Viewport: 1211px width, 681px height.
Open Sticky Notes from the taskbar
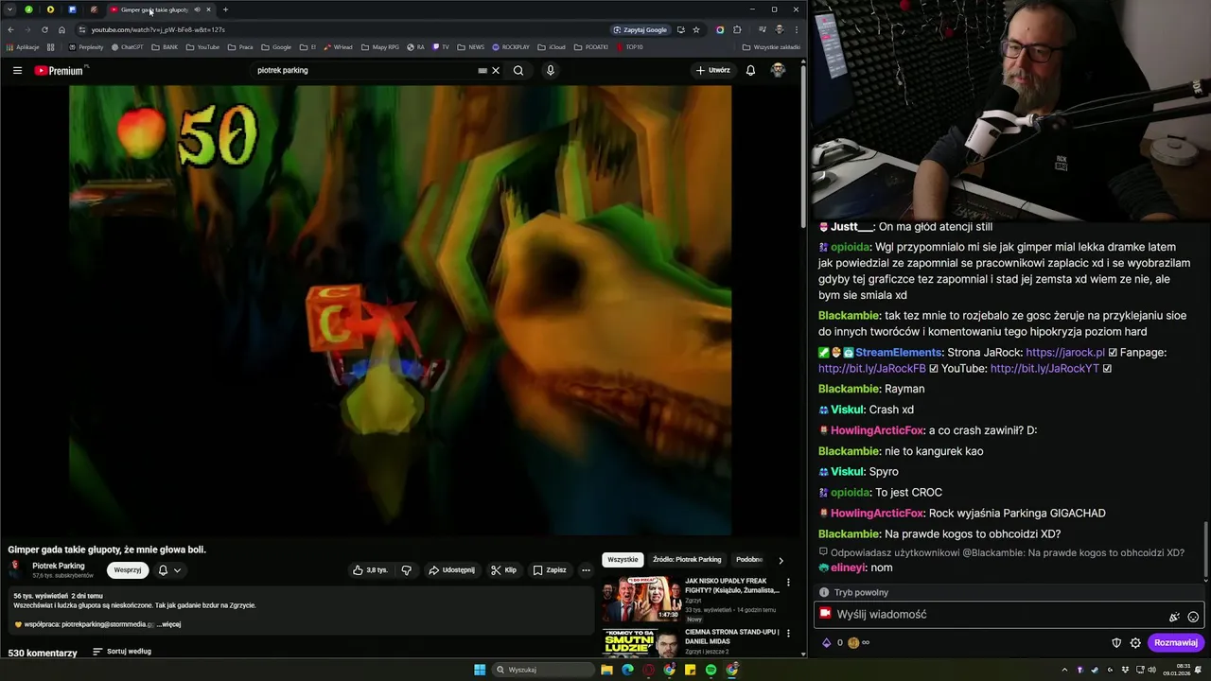coord(690,670)
